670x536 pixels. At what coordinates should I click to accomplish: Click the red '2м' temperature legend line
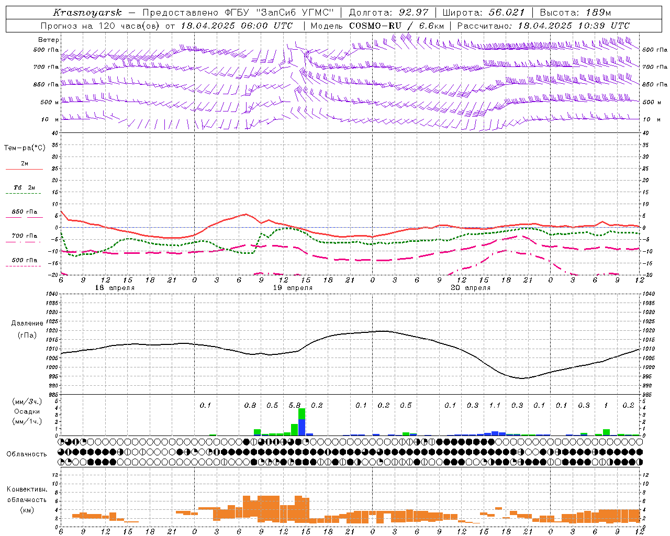pyautogui.click(x=24, y=169)
